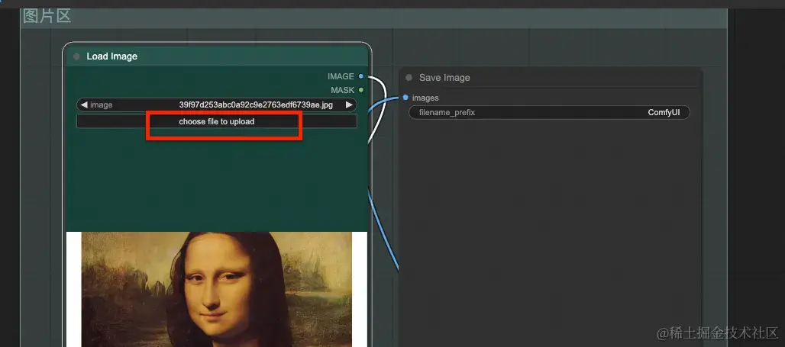Click the MASK output connector dot
The width and height of the screenshot is (785, 347).
coord(361,90)
